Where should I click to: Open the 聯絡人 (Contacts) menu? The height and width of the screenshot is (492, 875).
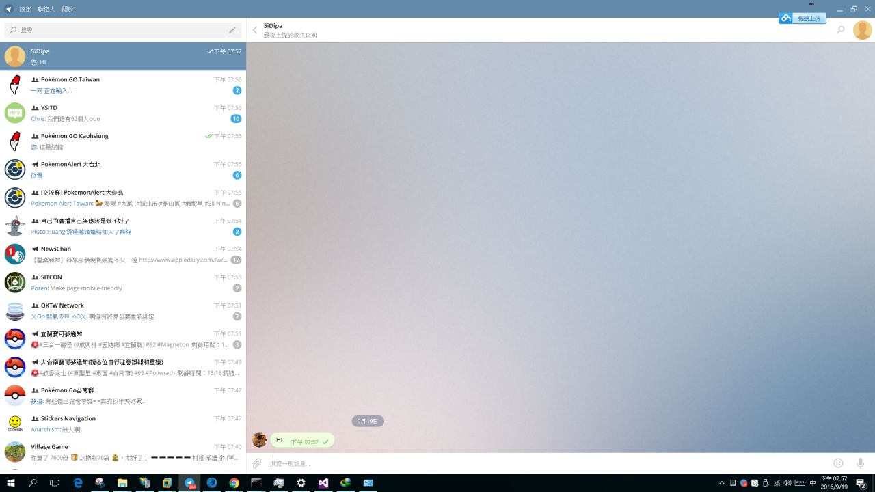point(46,9)
